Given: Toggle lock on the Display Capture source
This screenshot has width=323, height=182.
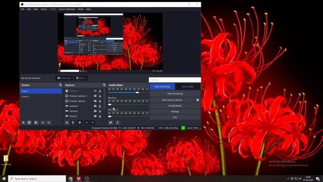Looking at the screenshot, I should coord(100,101).
